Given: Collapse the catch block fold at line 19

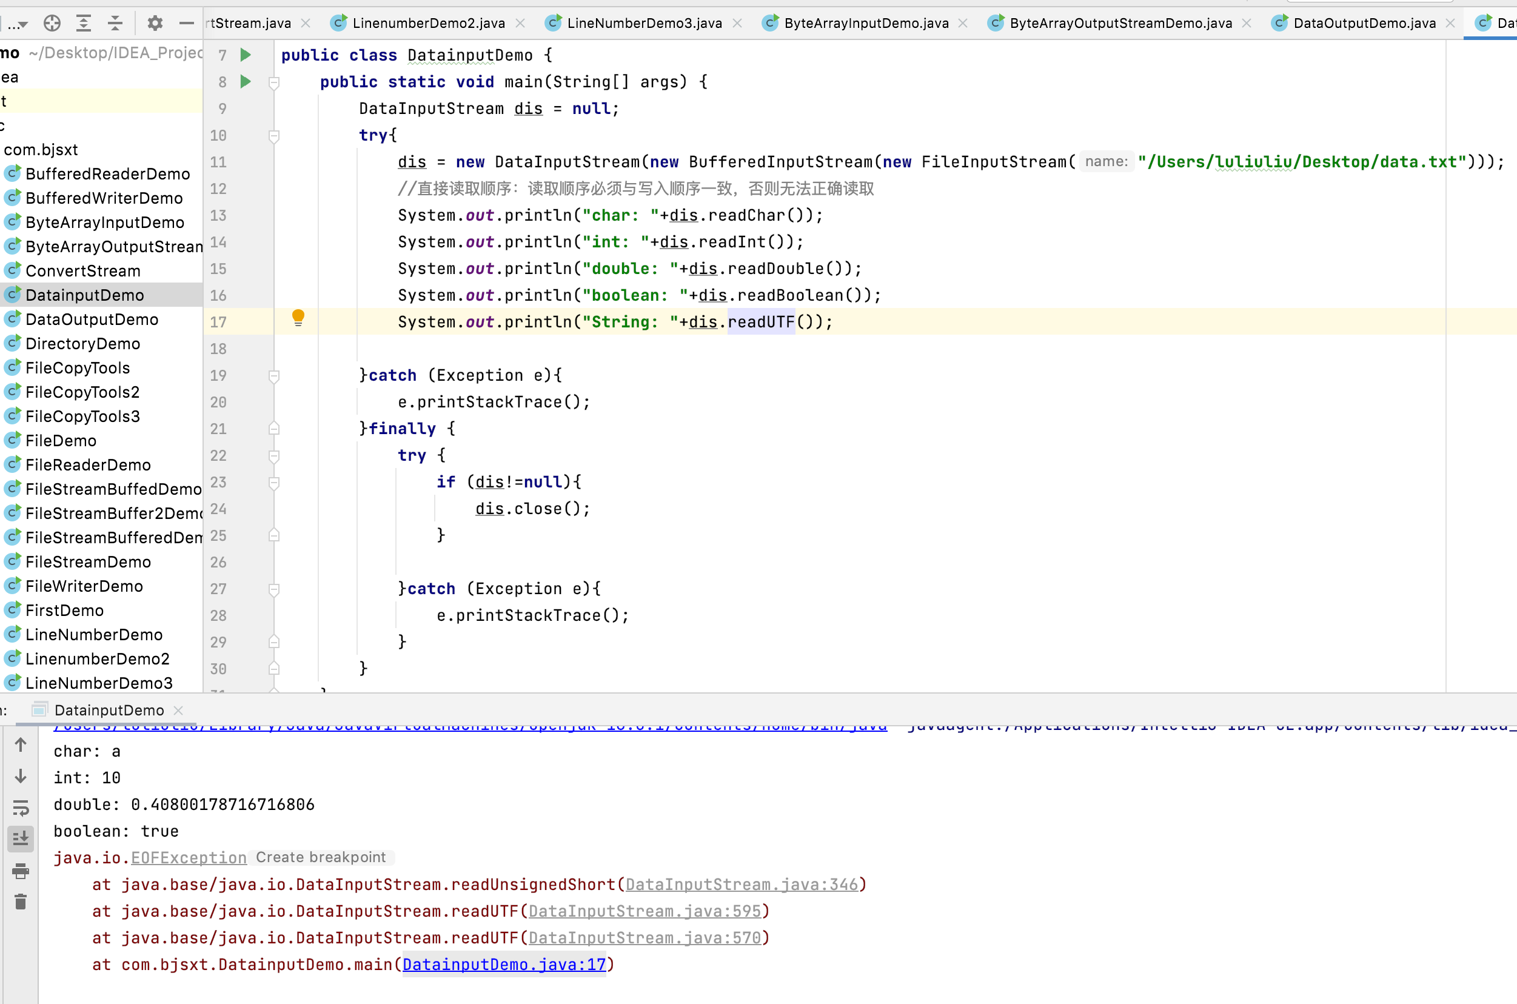Looking at the screenshot, I should [274, 376].
